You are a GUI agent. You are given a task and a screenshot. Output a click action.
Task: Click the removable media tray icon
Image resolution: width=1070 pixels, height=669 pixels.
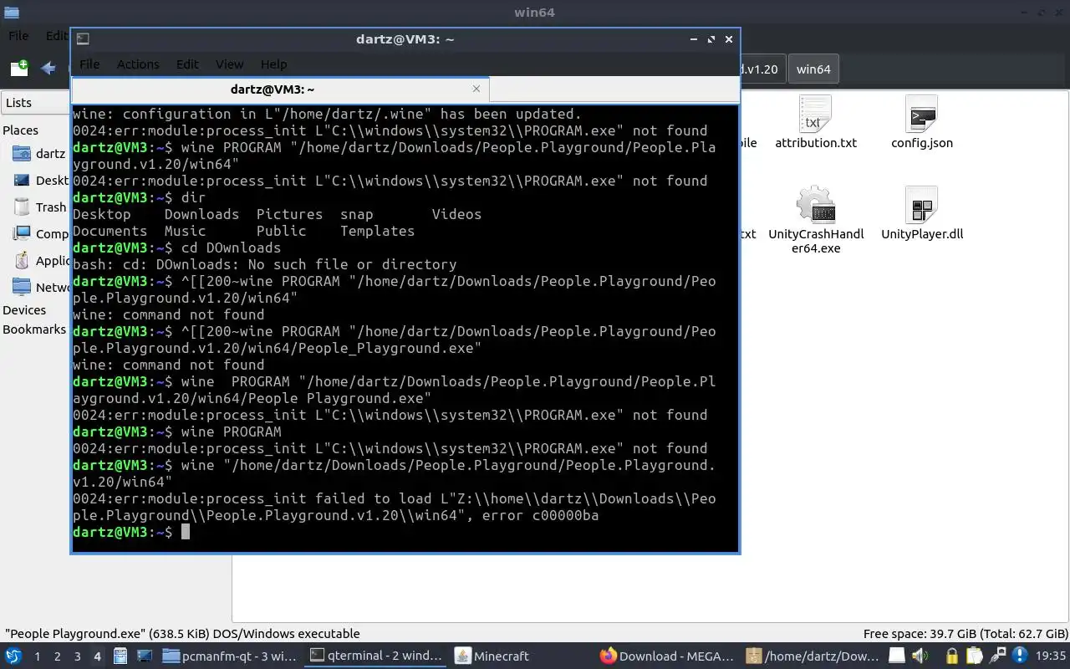pos(897,656)
